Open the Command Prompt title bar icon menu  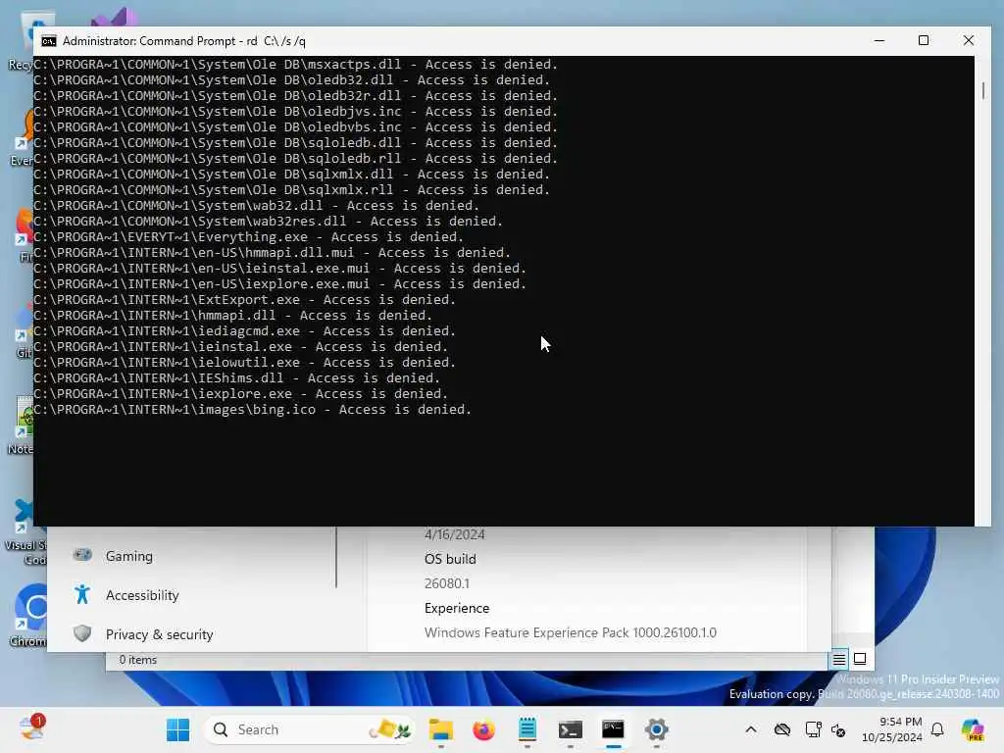49,41
